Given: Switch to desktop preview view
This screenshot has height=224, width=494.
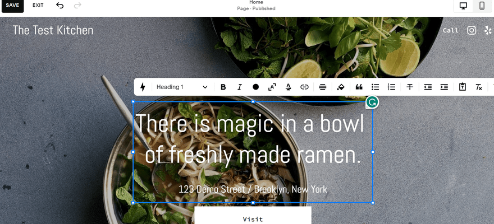Looking at the screenshot, I should point(463,6).
